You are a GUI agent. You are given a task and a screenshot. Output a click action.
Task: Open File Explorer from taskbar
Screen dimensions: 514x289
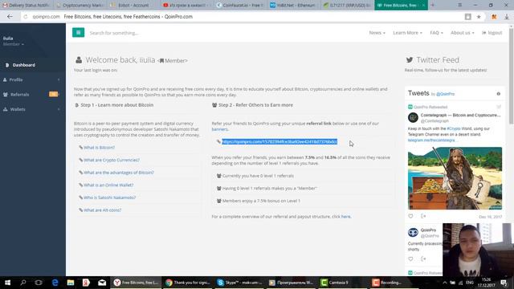[71, 283]
